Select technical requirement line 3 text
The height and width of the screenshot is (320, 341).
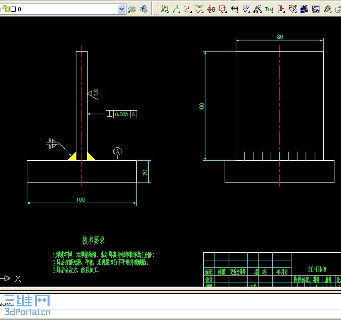(76, 270)
